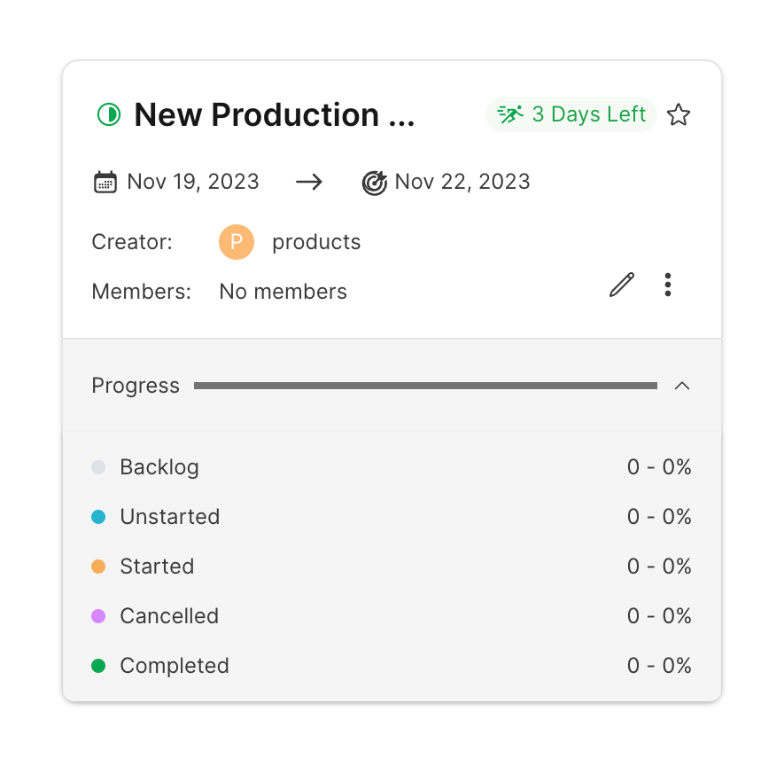Collapse the Progress section using the chevron
Viewport: 784px width, 766px height.
[682, 386]
